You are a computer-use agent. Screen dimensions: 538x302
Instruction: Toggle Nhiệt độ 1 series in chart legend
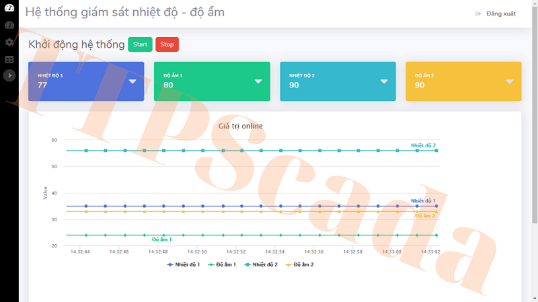click(x=184, y=265)
